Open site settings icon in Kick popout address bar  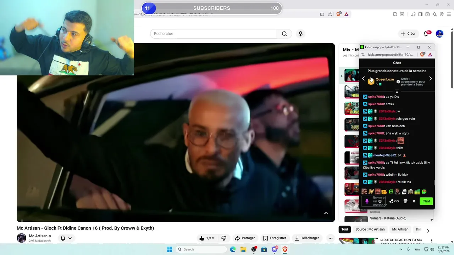(x=363, y=55)
